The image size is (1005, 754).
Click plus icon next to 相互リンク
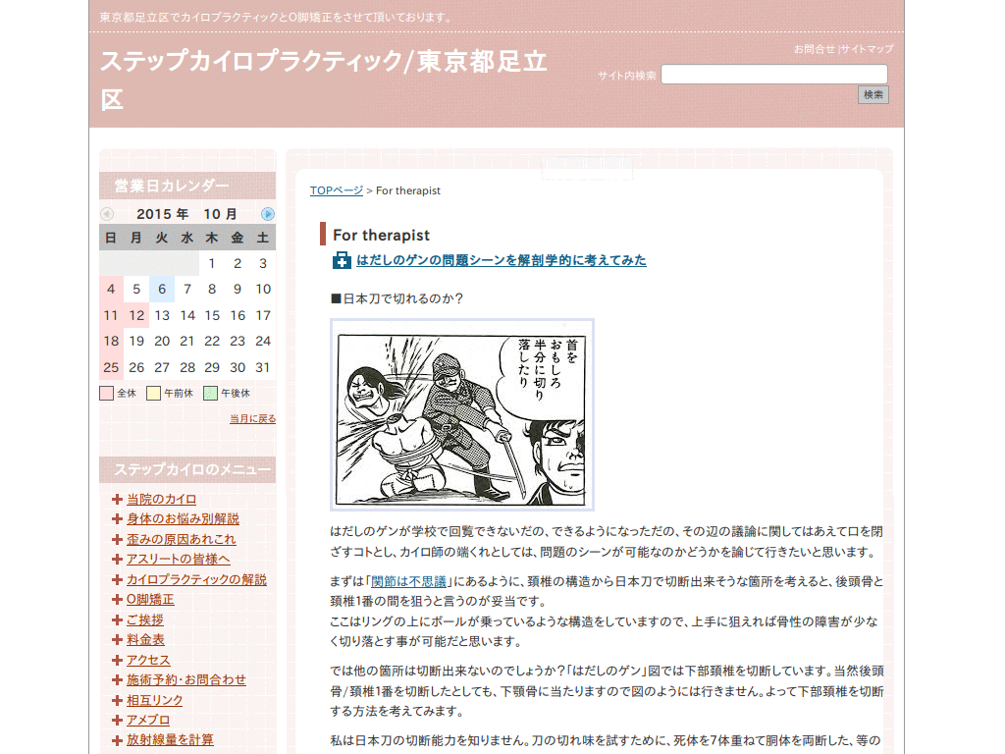coord(117,700)
